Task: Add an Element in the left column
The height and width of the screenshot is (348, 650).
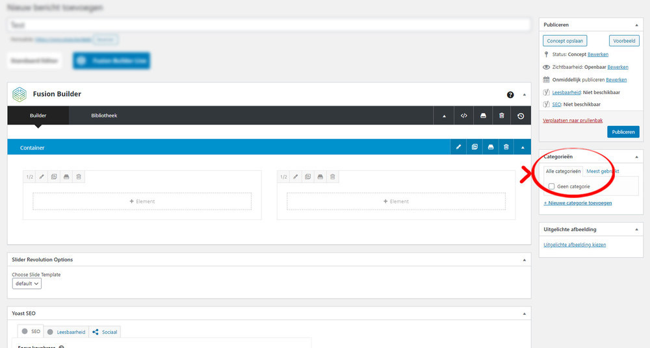Action: 142,201
